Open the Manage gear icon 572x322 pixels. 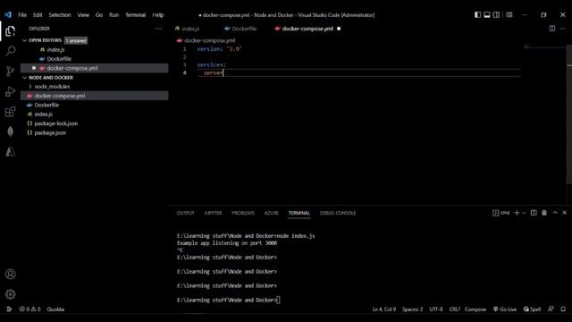coord(10,294)
